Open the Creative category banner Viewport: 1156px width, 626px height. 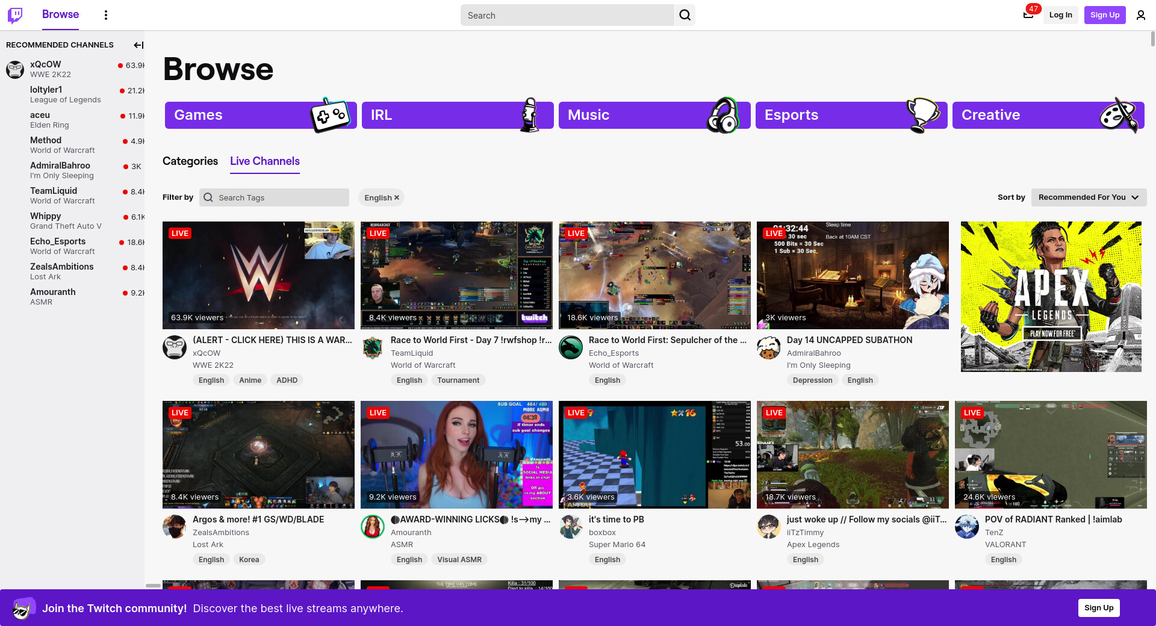point(1048,115)
